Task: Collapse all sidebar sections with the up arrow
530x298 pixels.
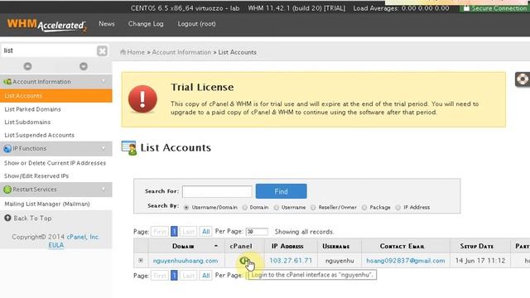Action: tap(27, 66)
